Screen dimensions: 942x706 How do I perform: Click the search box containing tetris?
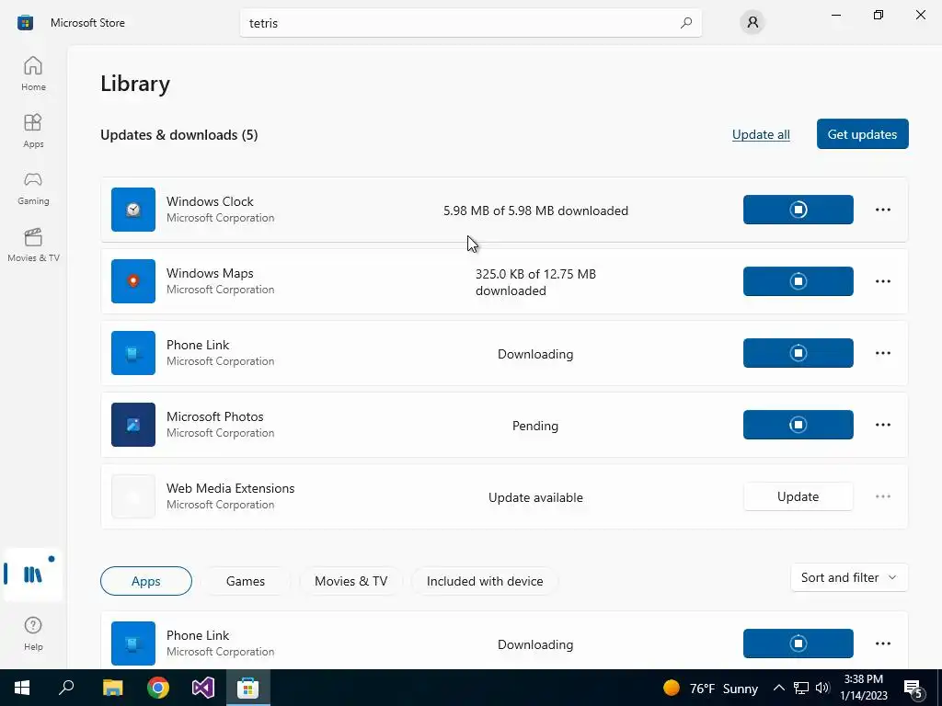pos(470,23)
